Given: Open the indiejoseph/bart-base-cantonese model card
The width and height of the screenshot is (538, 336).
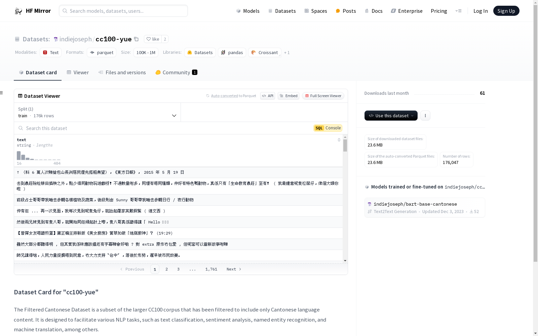Looking at the screenshot, I should (425, 208).
